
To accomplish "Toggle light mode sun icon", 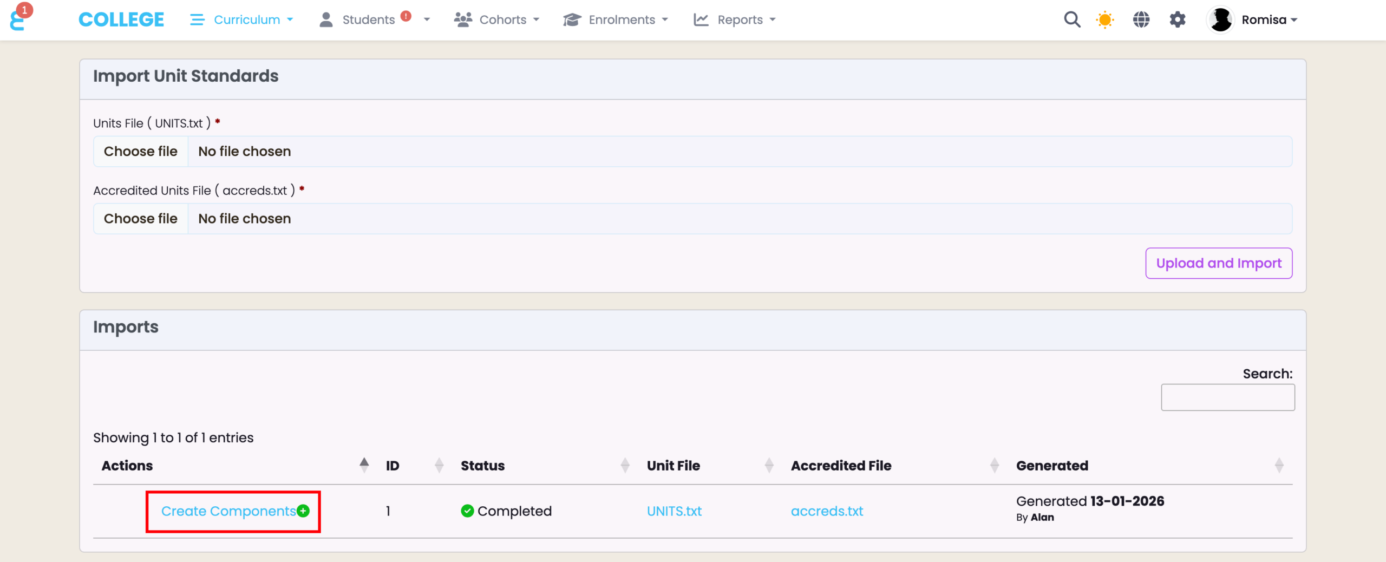I will (1104, 20).
